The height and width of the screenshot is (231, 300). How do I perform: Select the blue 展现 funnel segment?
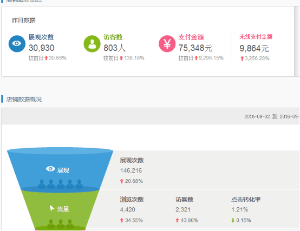[60, 170]
